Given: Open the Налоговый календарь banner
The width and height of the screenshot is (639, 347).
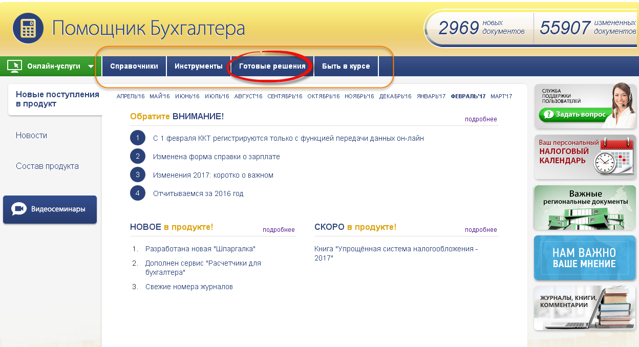Looking at the screenshot, I should click(x=585, y=157).
